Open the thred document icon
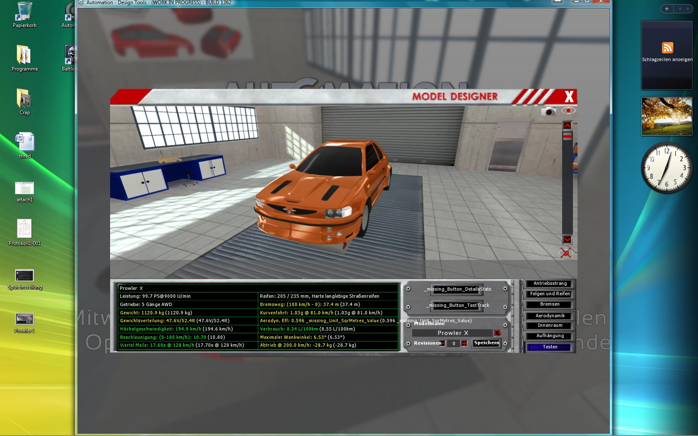This screenshot has width=698, height=436. 25,145
